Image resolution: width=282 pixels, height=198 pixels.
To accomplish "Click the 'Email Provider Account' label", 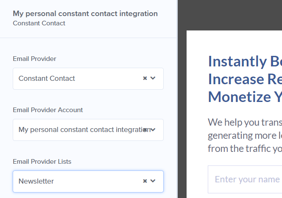I will pos(48,110).
